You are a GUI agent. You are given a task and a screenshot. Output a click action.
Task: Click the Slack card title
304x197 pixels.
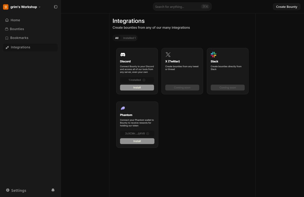tap(214, 61)
